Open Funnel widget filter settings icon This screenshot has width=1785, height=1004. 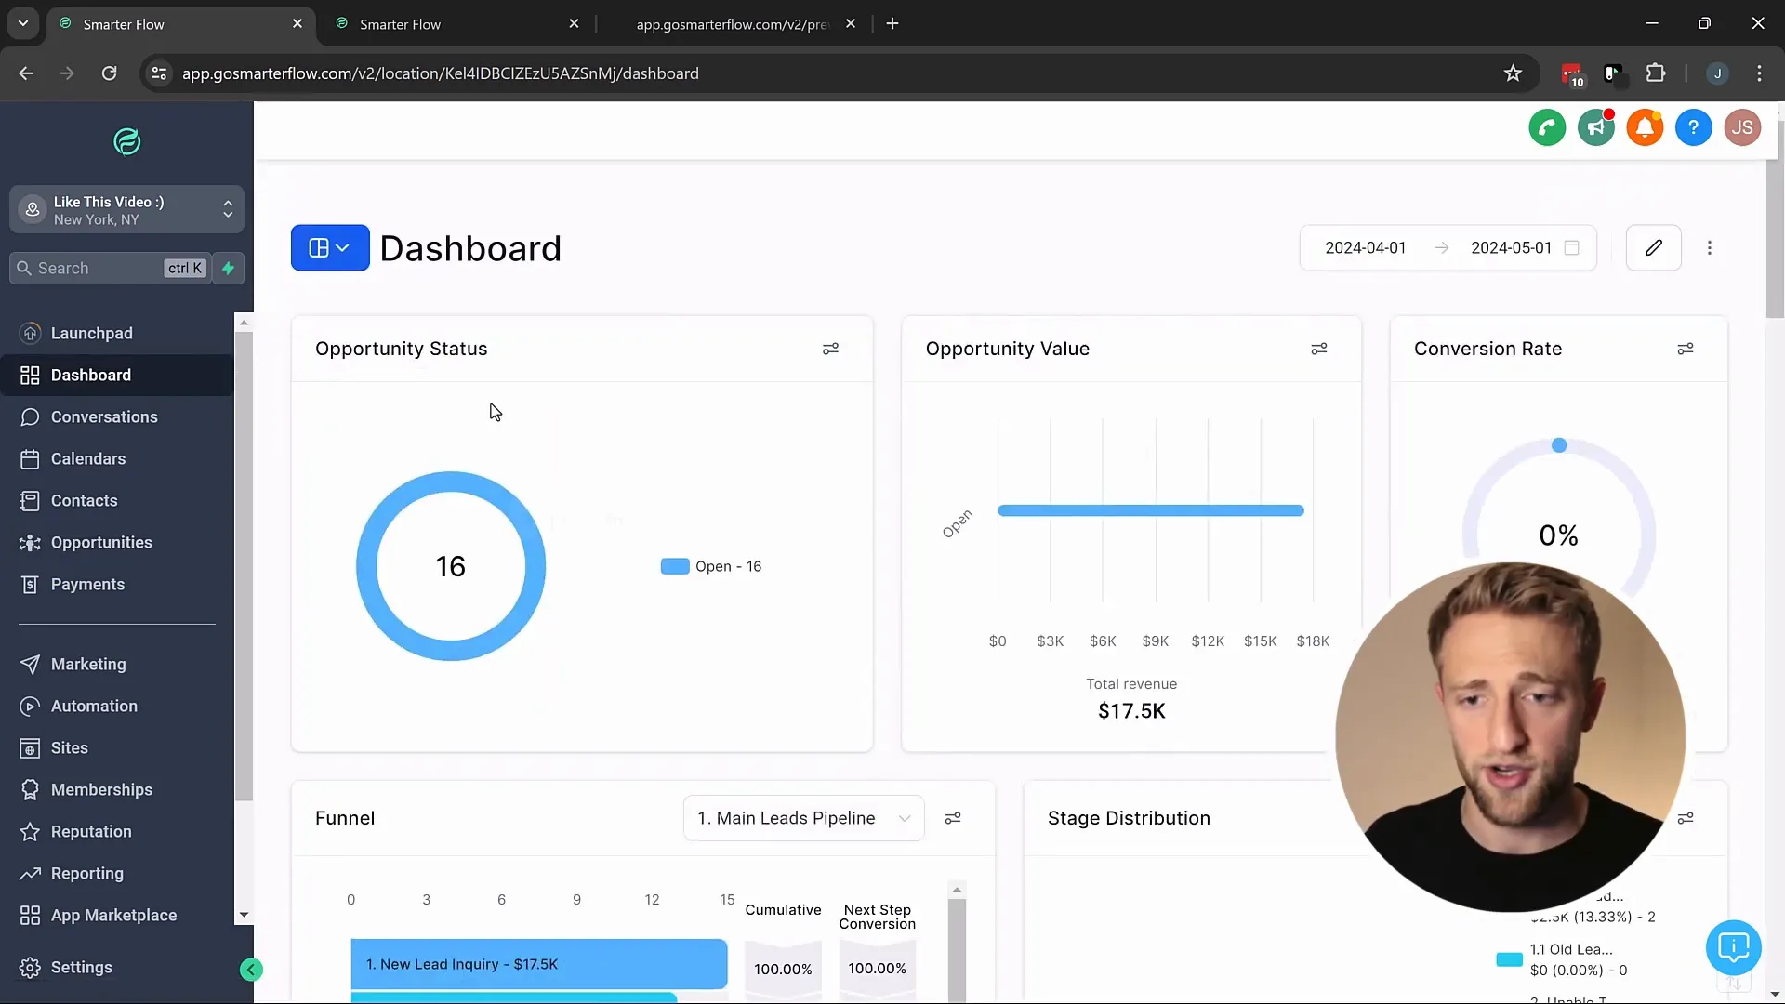pos(953,818)
